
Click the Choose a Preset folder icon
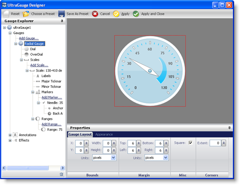pyautogui.click(x=26, y=14)
